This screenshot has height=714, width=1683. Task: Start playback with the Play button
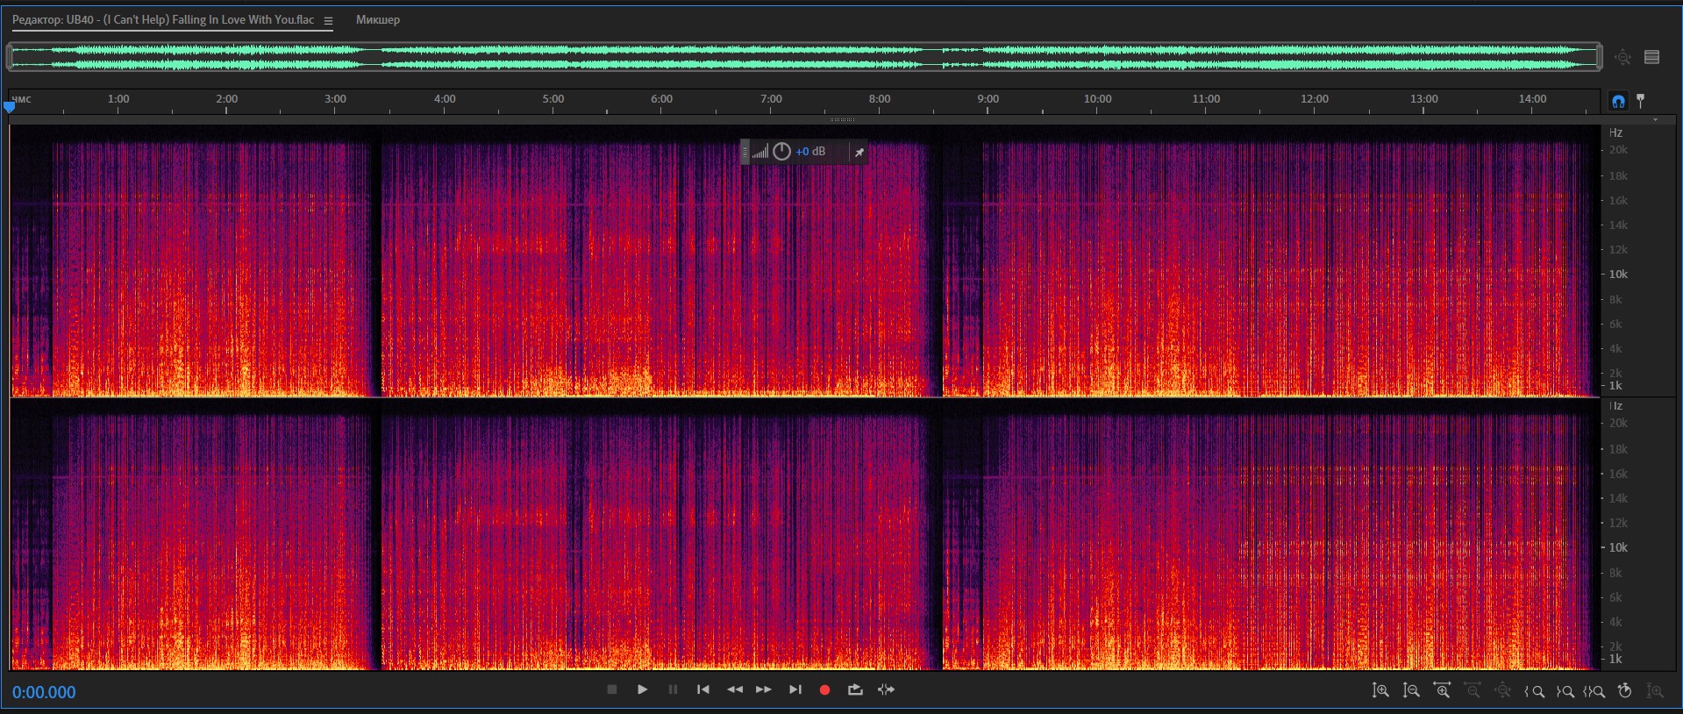642,689
